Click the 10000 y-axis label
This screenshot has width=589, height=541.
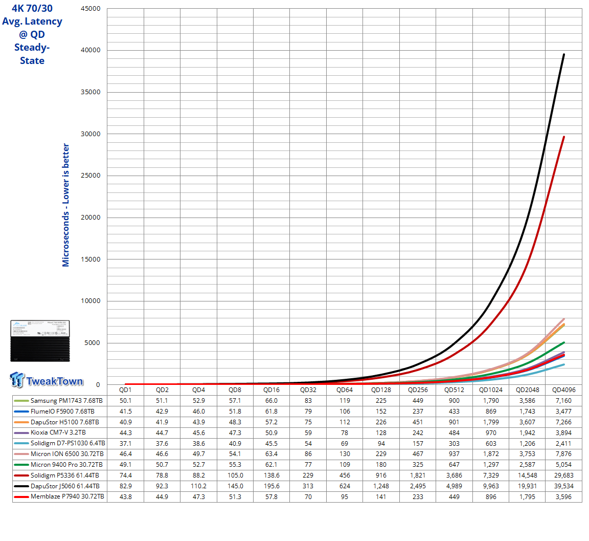(90, 301)
